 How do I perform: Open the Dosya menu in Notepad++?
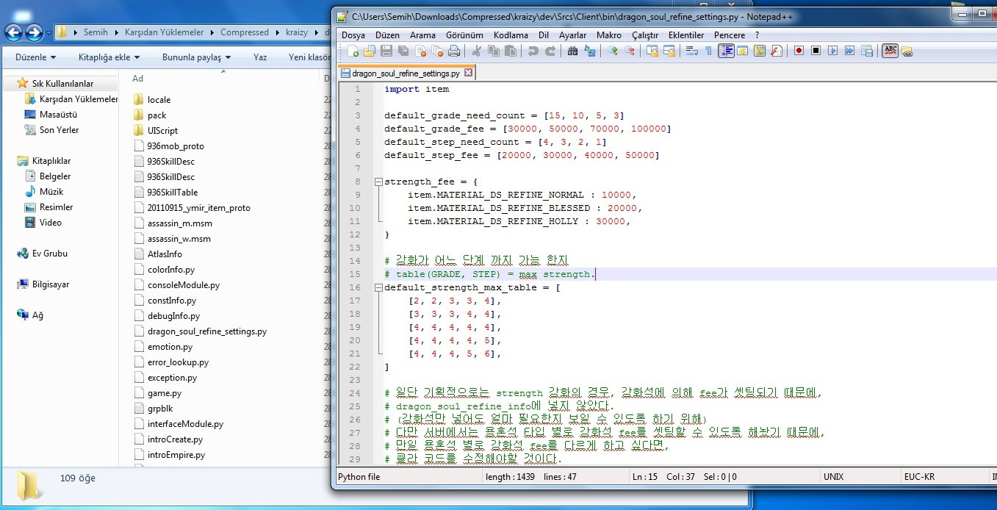pos(353,35)
